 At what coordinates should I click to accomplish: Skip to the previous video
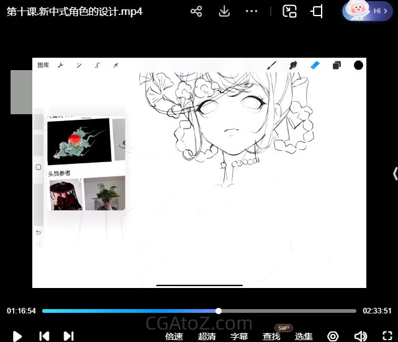pyautogui.click(x=44, y=336)
